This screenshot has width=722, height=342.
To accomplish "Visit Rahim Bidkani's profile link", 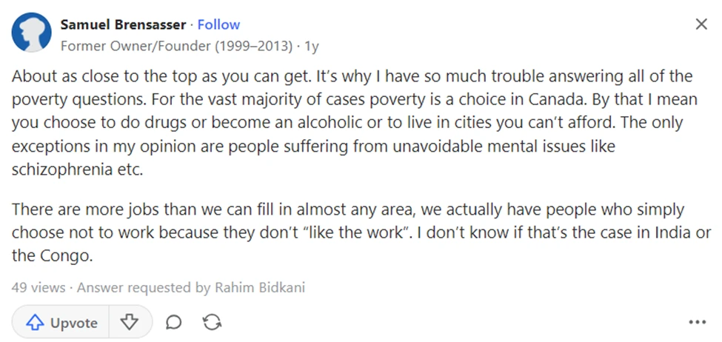I will click(260, 288).
